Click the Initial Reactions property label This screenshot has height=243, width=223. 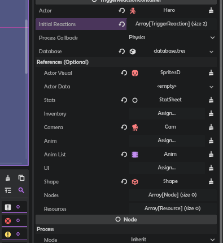pyautogui.click(x=57, y=24)
